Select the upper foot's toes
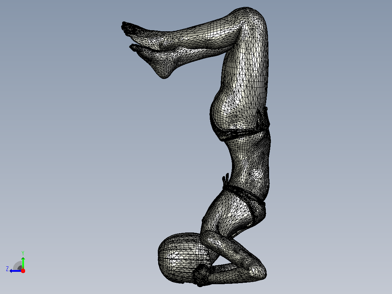 coord(128,27)
